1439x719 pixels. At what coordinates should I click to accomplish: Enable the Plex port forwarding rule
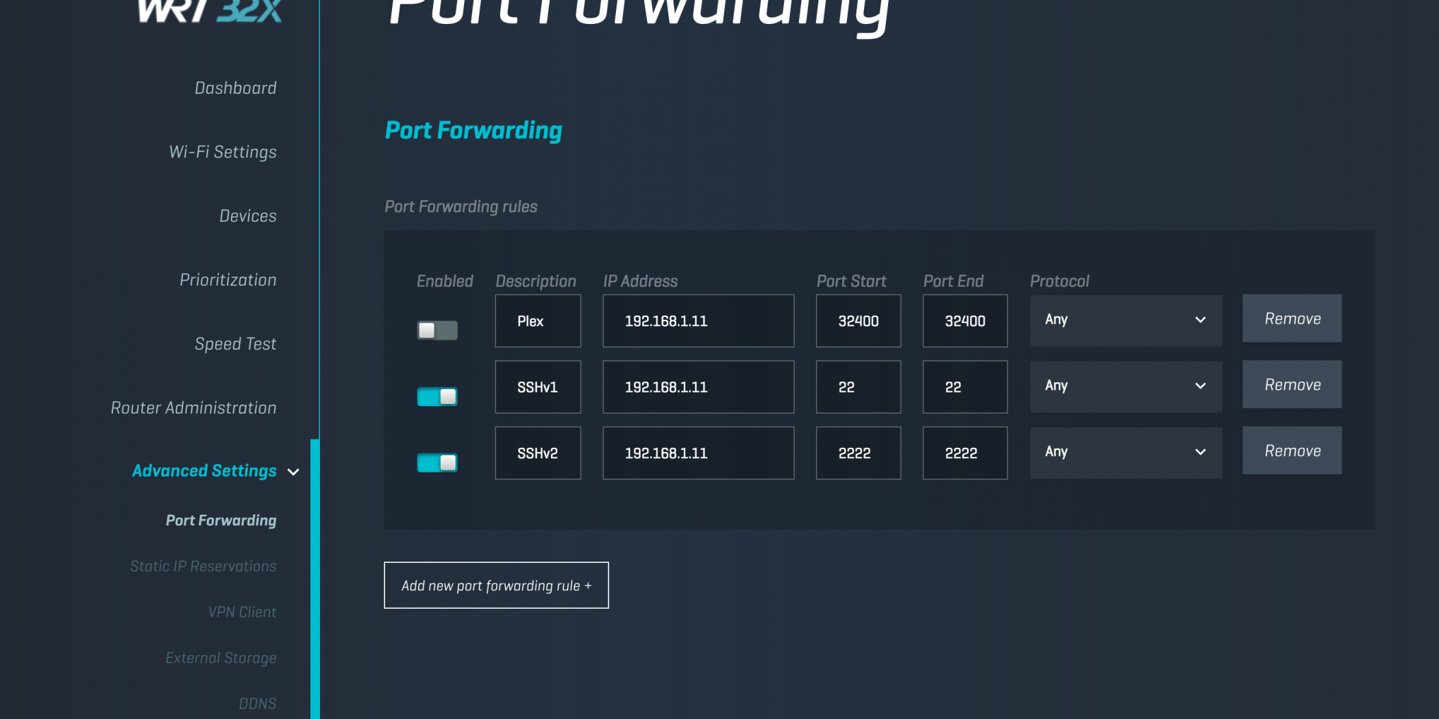(437, 331)
